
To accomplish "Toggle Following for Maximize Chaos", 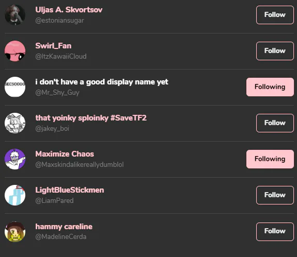I will pyautogui.click(x=270, y=159).
